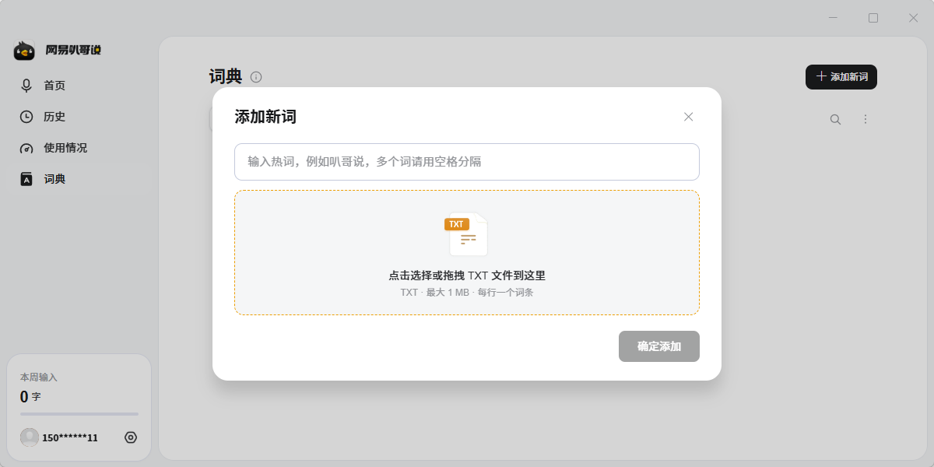Maximize the application window

pyautogui.click(x=873, y=17)
